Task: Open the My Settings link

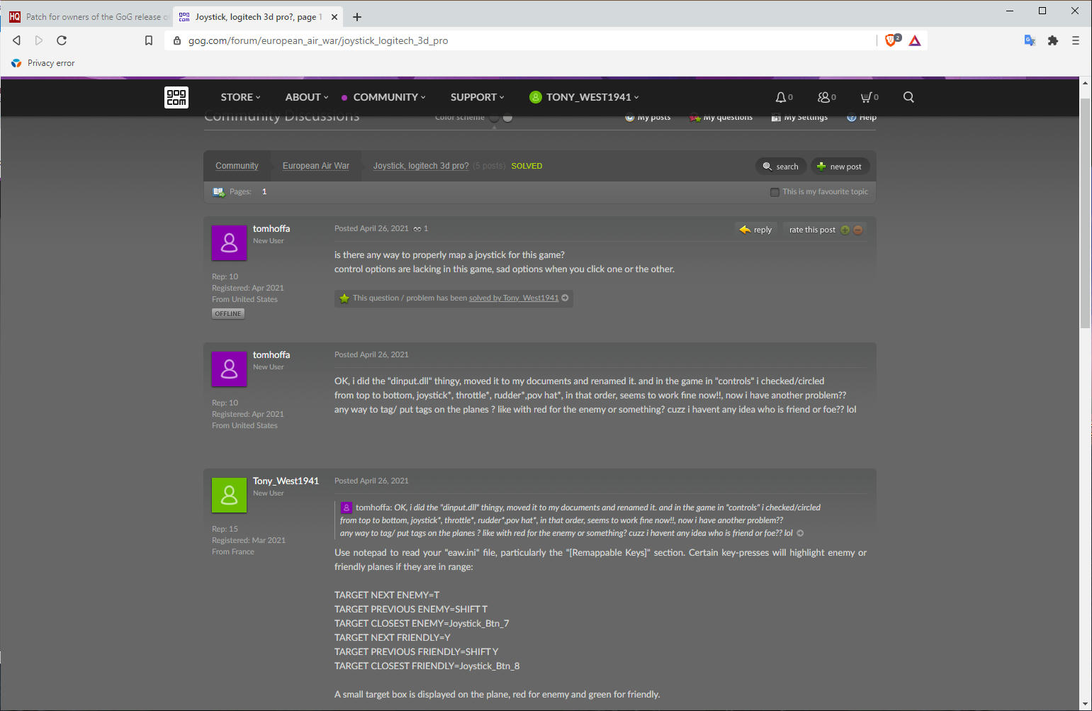Action: click(x=799, y=117)
